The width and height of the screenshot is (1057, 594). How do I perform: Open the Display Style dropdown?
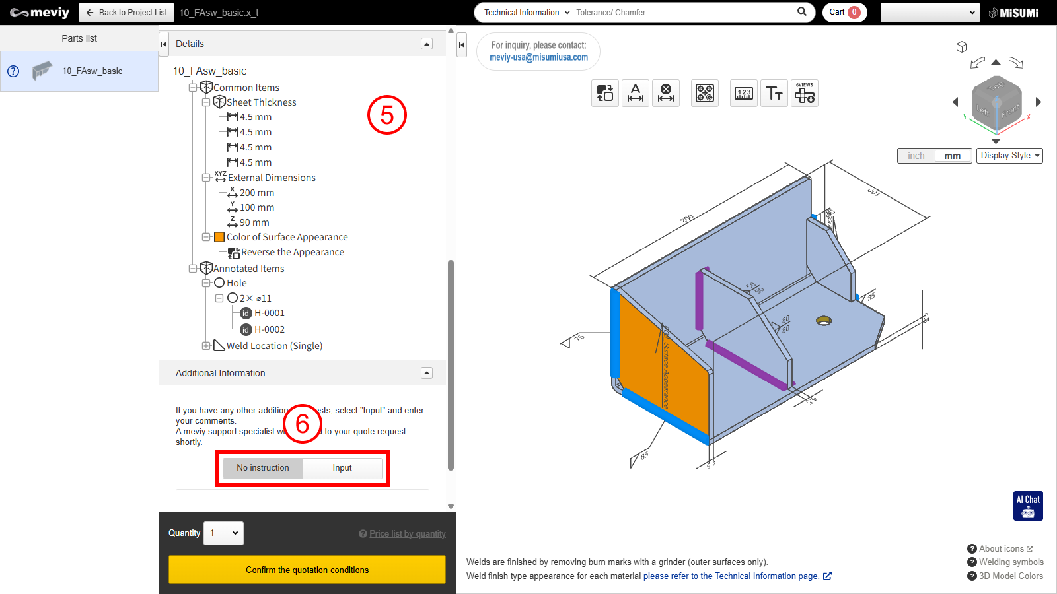click(x=1009, y=156)
